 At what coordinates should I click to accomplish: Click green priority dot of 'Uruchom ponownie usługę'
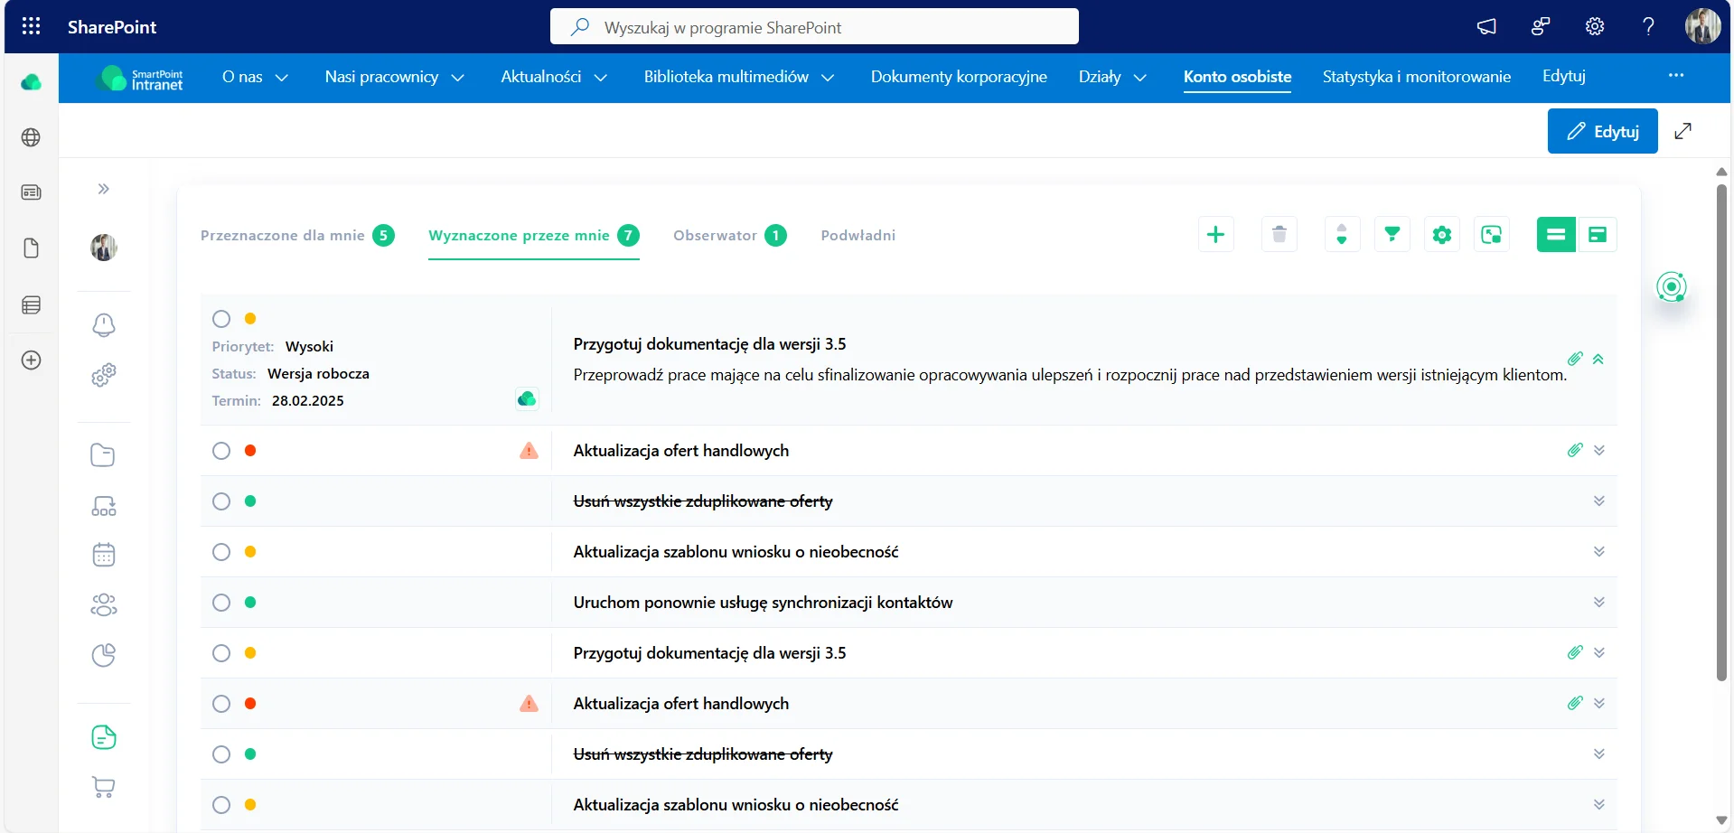coord(250,603)
